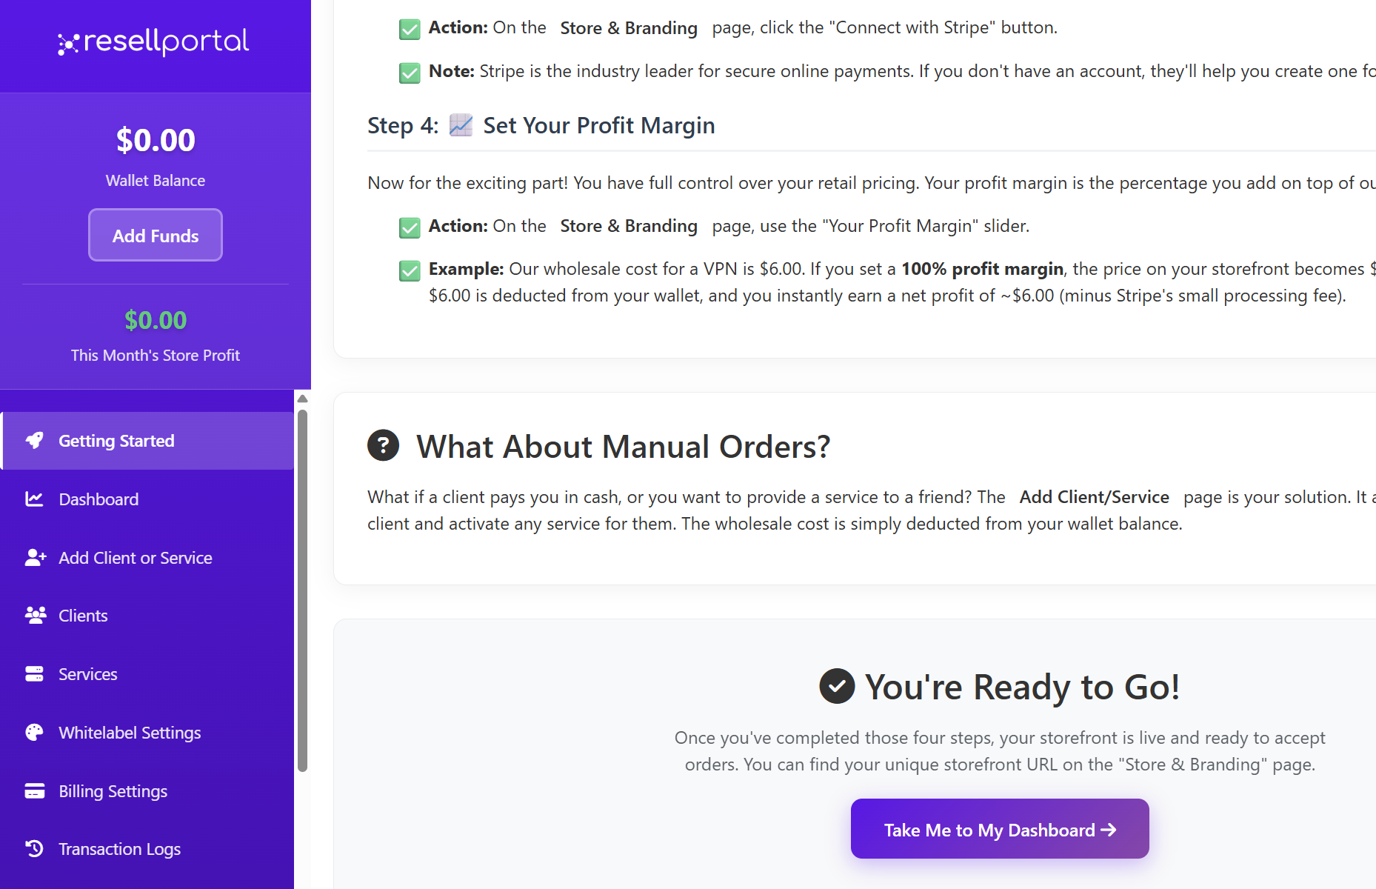Click checkmark next to Connect with Stripe action

pyautogui.click(x=410, y=29)
